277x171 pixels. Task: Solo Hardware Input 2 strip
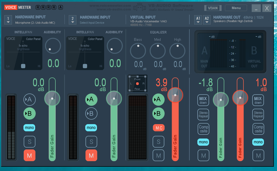tap(91, 142)
